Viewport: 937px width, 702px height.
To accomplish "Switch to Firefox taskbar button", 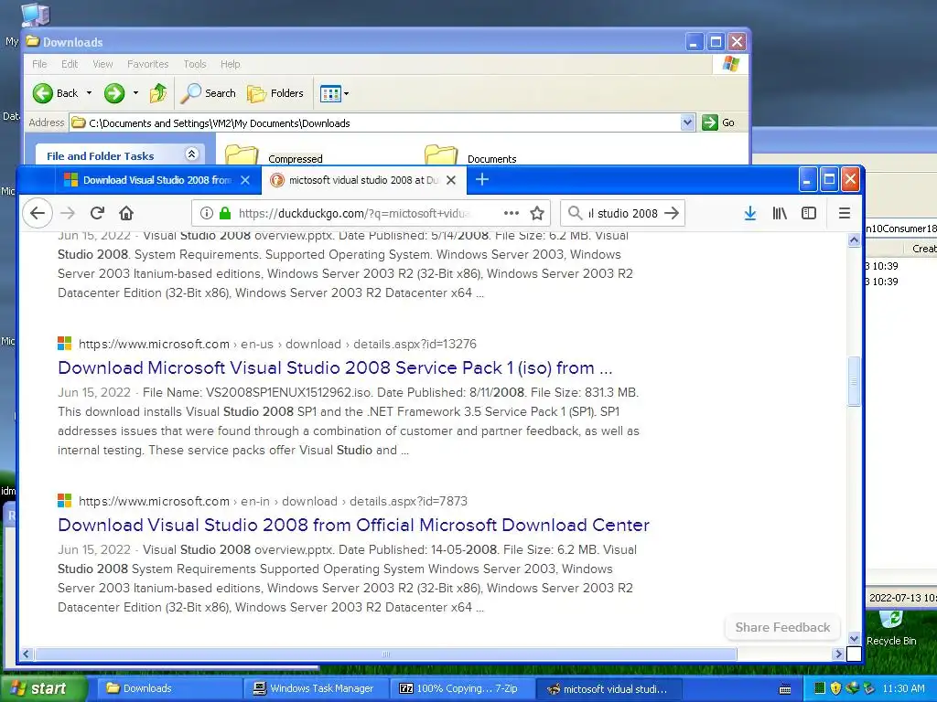I will tap(608, 688).
